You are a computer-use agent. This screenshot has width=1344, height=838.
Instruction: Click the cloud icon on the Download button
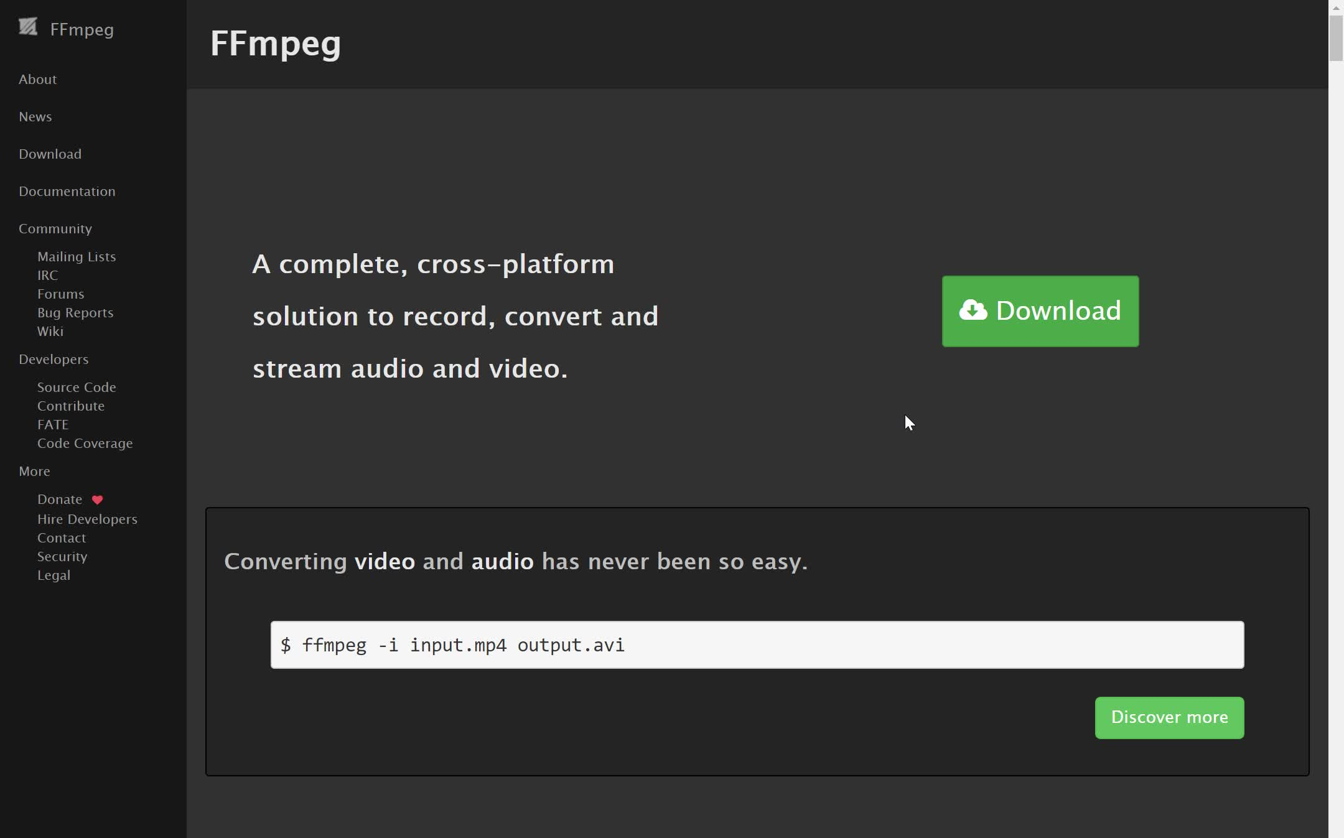pos(974,310)
